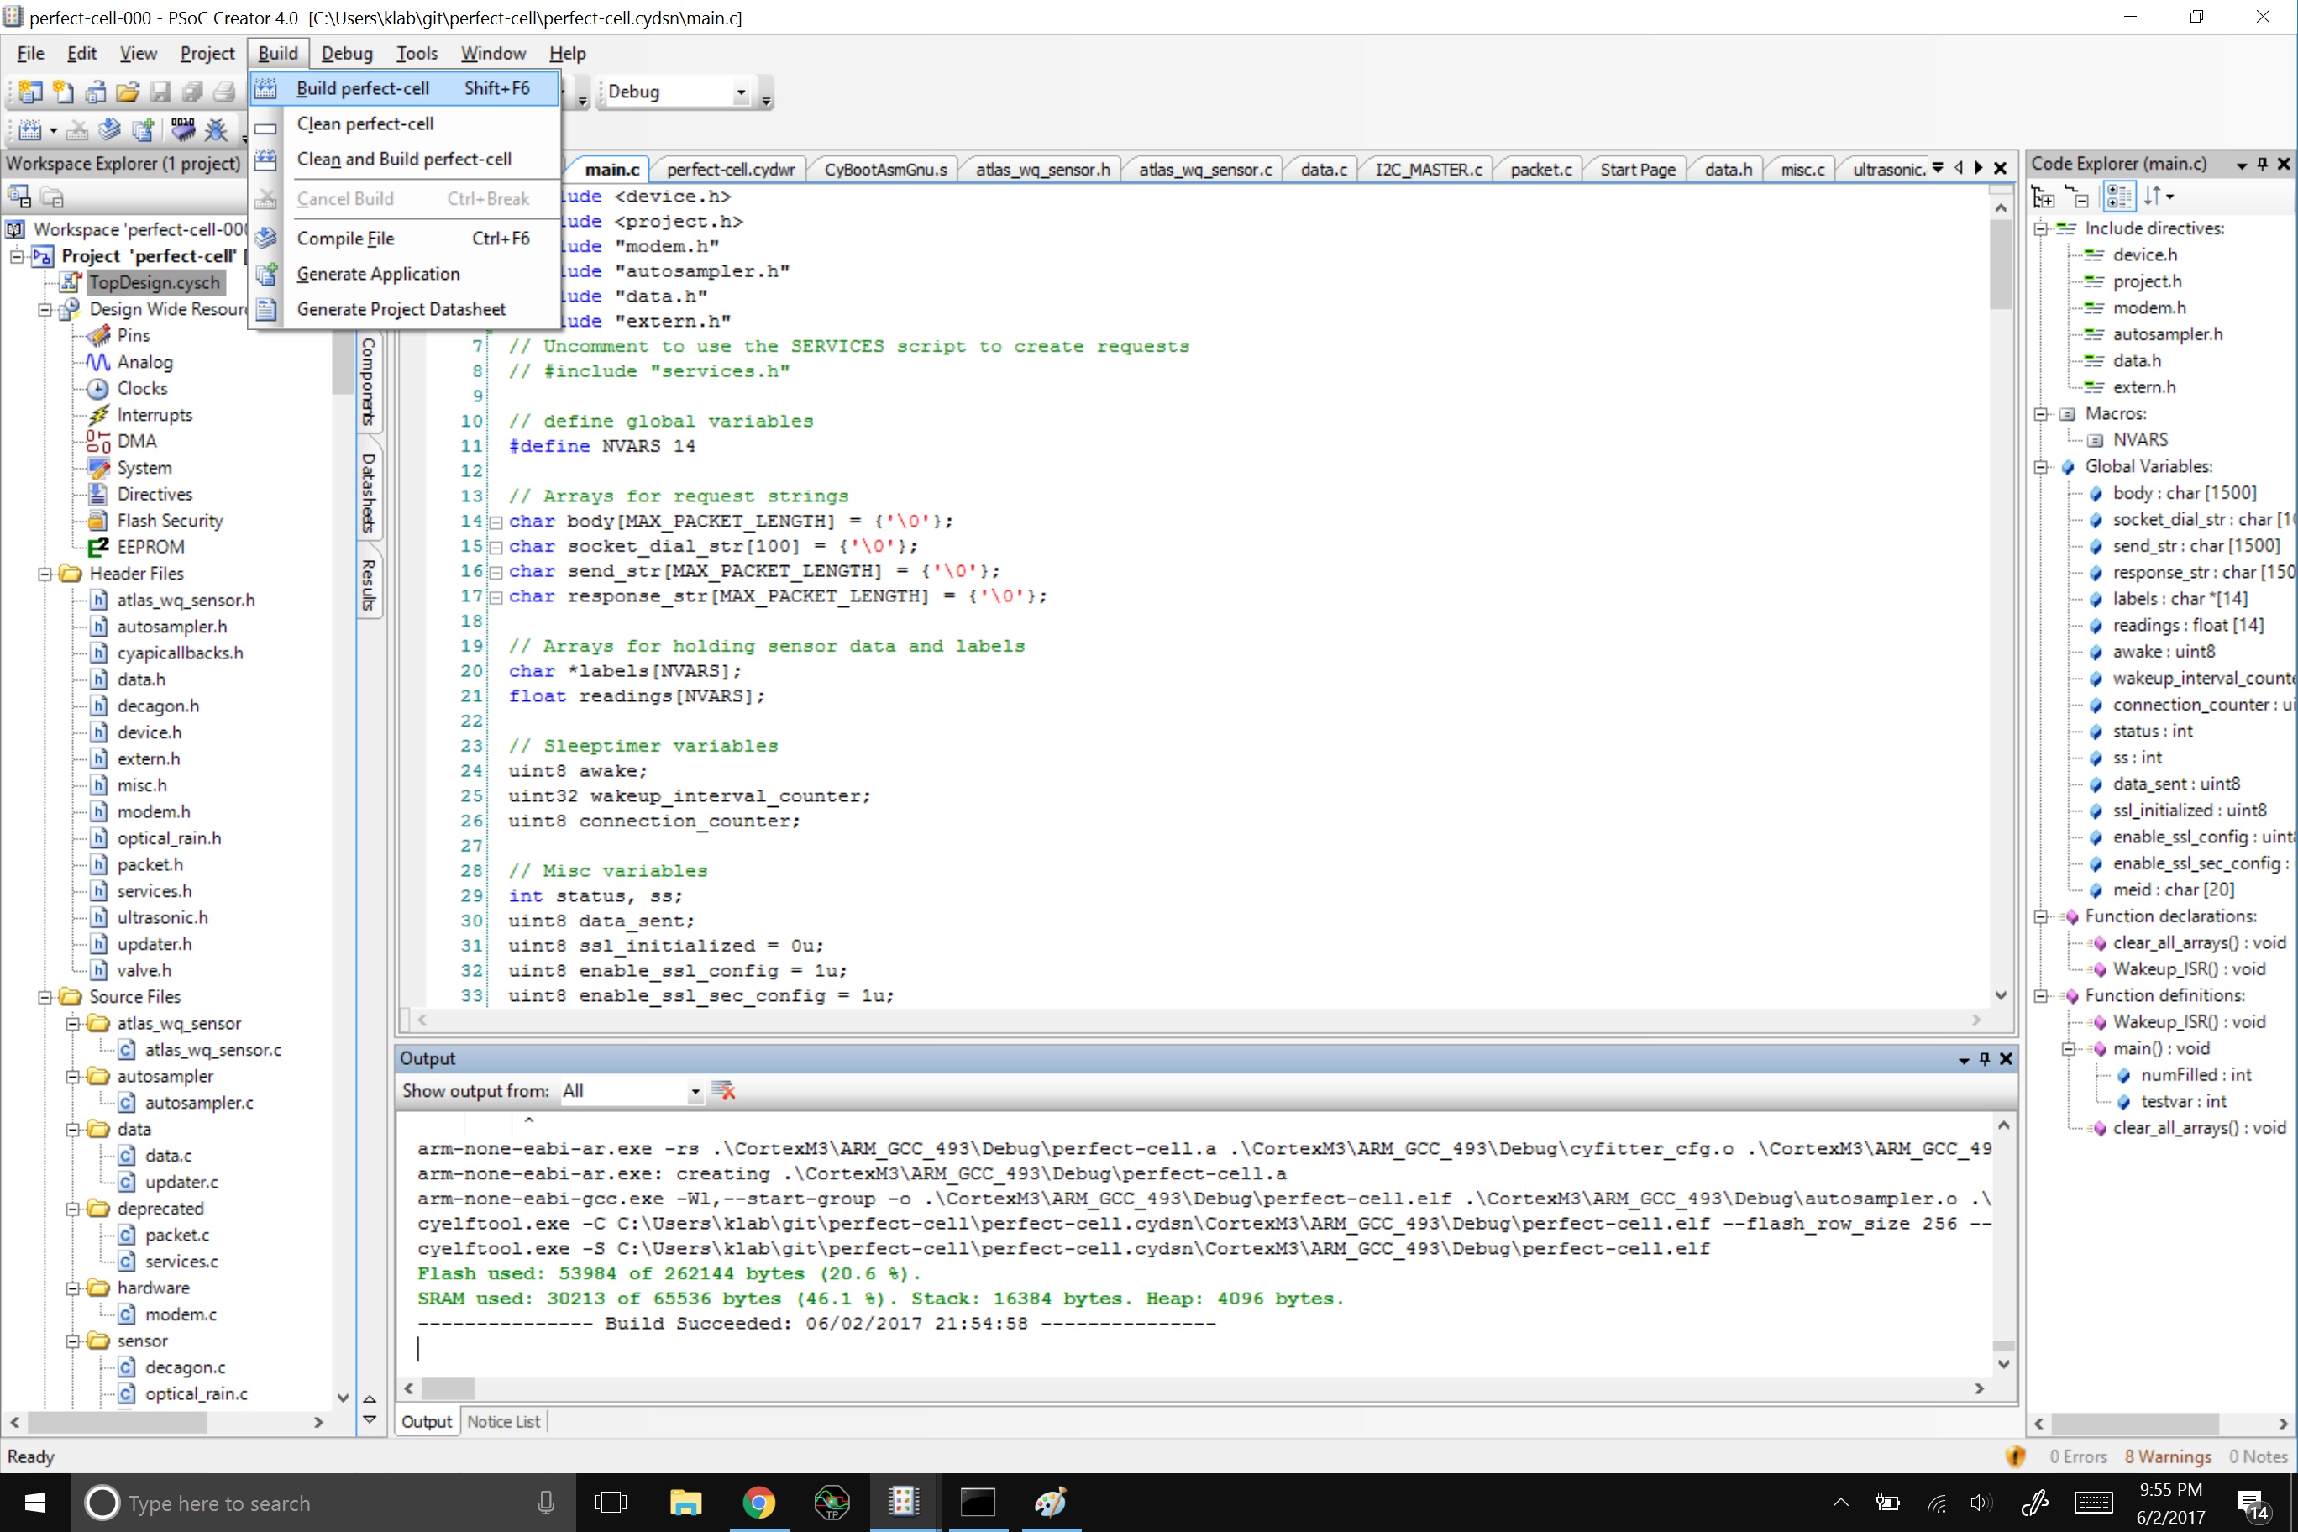Viewport: 2298px width, 1532px height.
Task: Select EEPROM under Design Wide Resources
Action: (x=150, y=547)
